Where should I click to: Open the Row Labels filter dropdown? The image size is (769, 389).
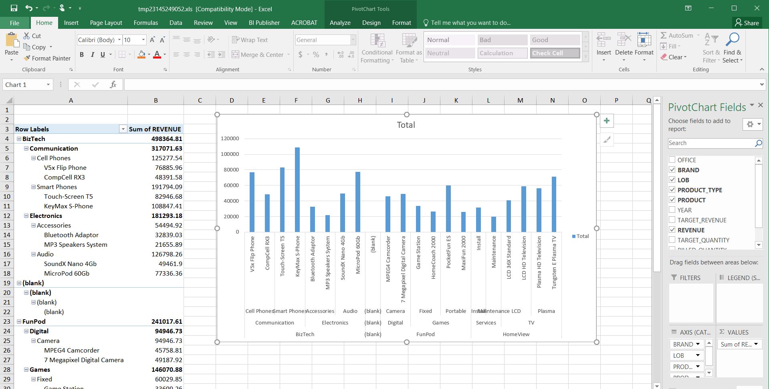tap(123, 129)
